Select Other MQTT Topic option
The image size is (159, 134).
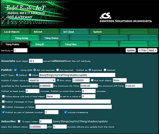(x=30, y=75)
